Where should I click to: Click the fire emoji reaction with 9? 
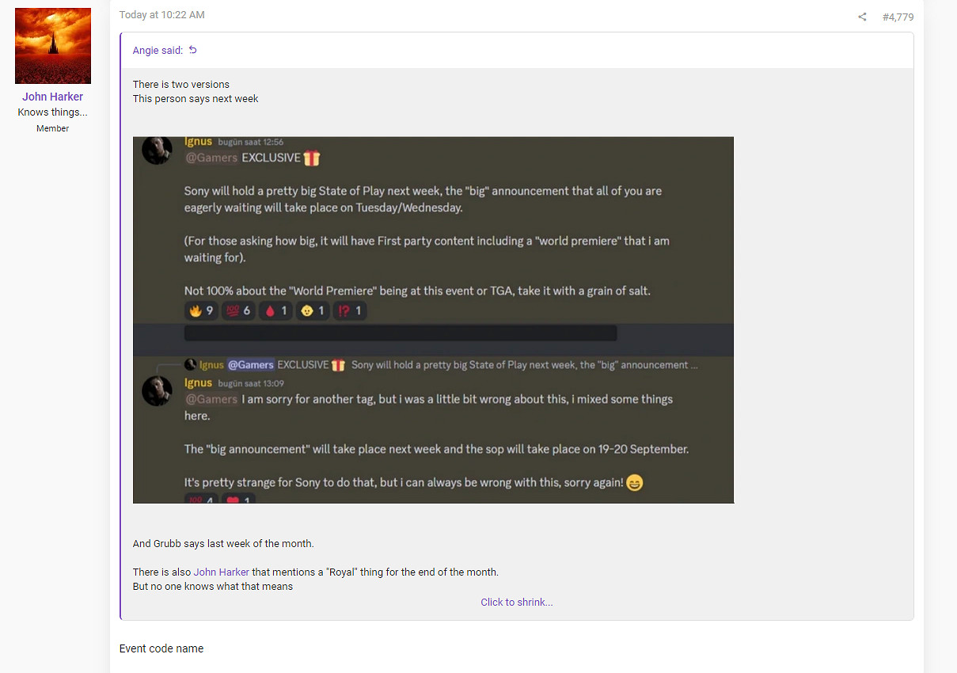[200, 311]
